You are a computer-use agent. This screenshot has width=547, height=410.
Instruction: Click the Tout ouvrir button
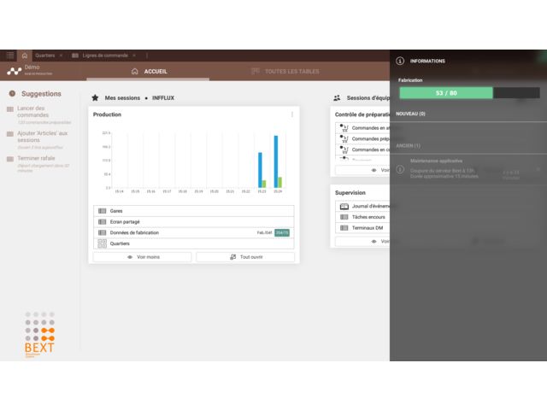coord(245,257)
